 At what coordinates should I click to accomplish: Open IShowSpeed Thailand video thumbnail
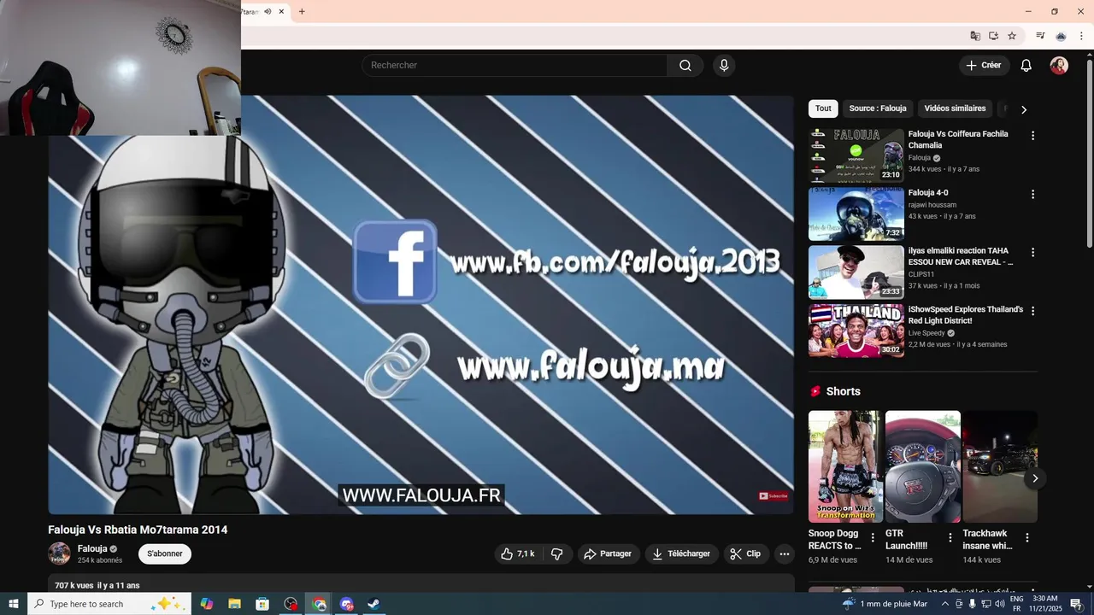pyautogui.click(x=856, y=330)
